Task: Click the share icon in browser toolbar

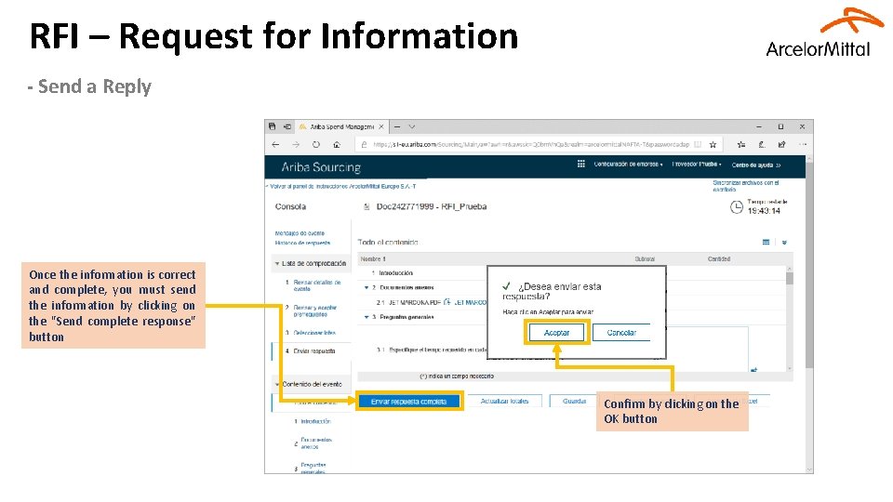Action: tap(782, 145)
